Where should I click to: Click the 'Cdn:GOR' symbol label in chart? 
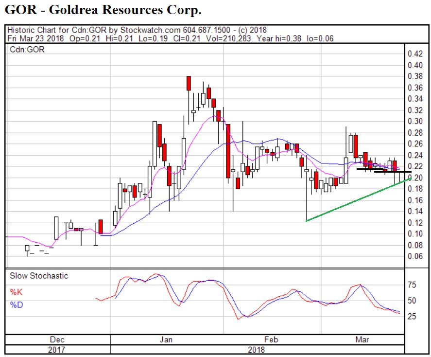click(x=27, y=50)
